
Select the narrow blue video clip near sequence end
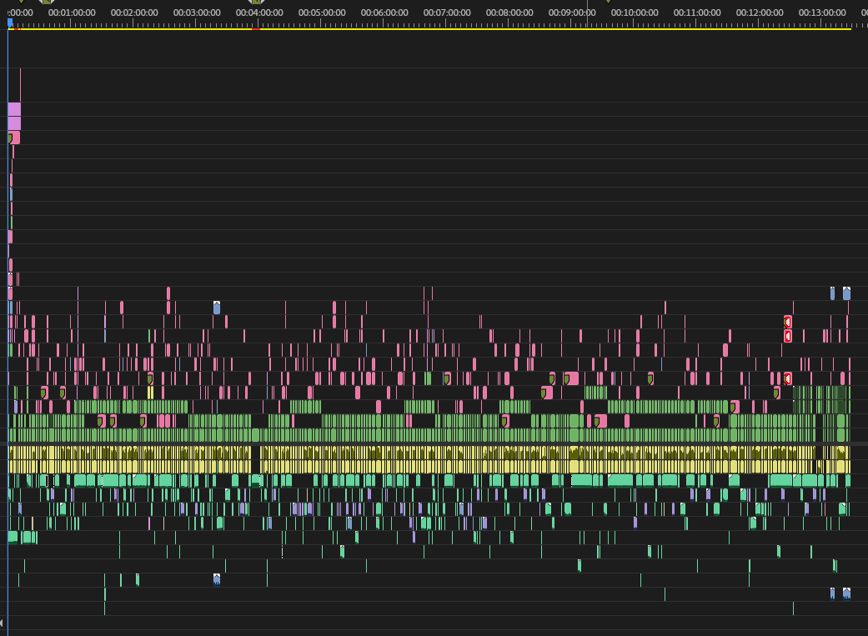[x=833, y=293]
